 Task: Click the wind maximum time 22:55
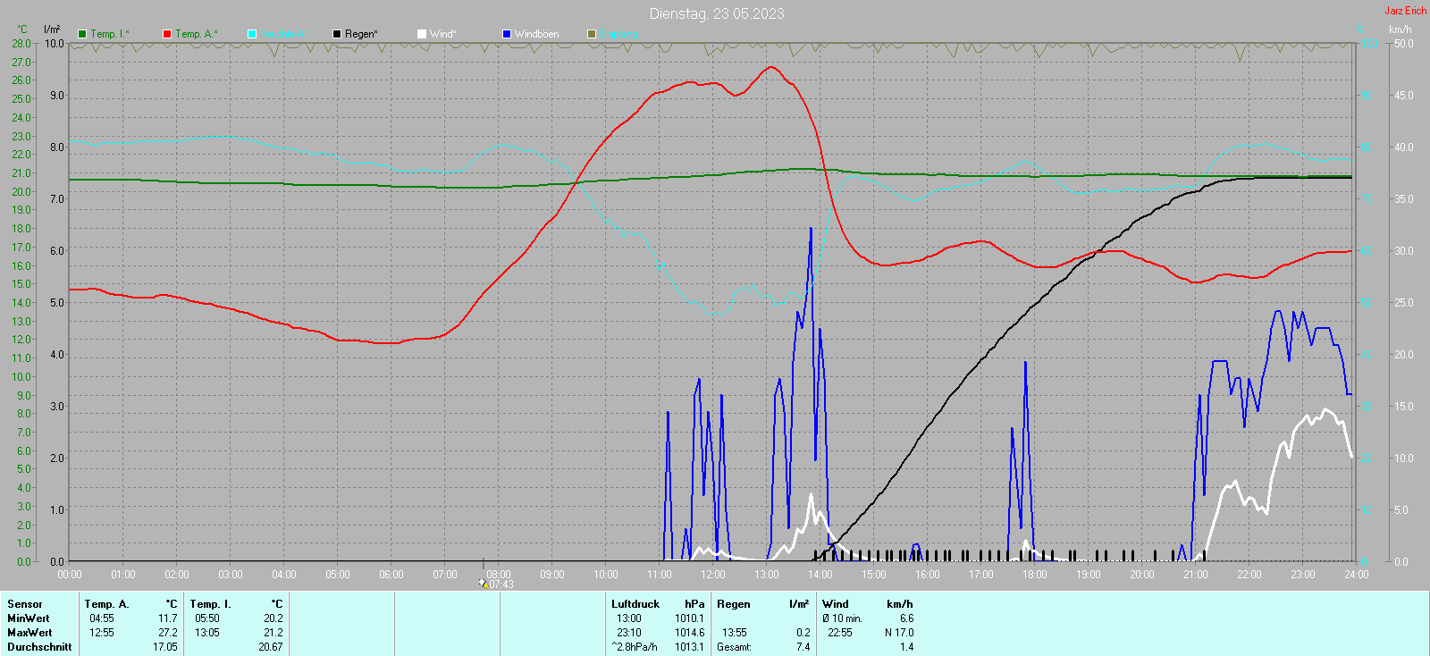point(840,633)
